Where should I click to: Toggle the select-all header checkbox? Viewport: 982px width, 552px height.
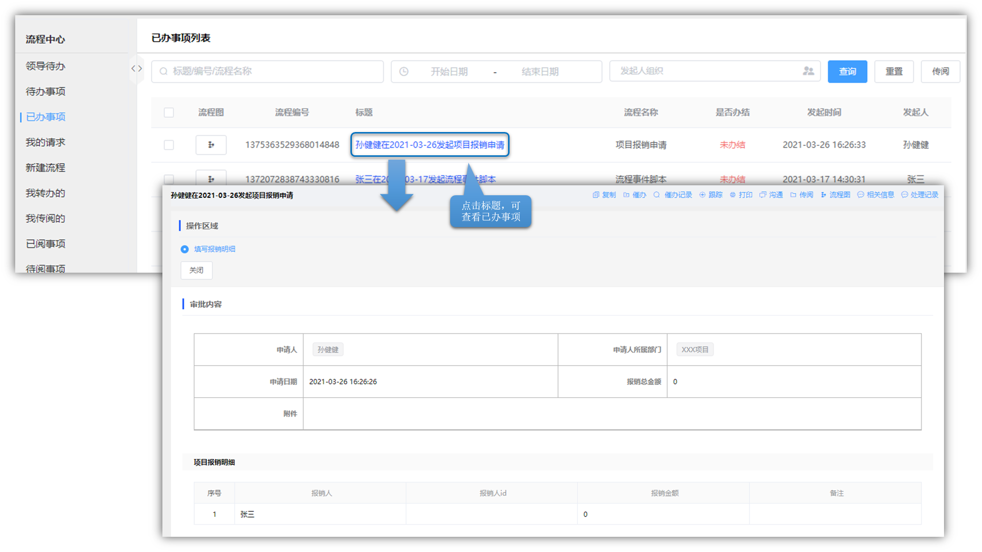point(169,113)
